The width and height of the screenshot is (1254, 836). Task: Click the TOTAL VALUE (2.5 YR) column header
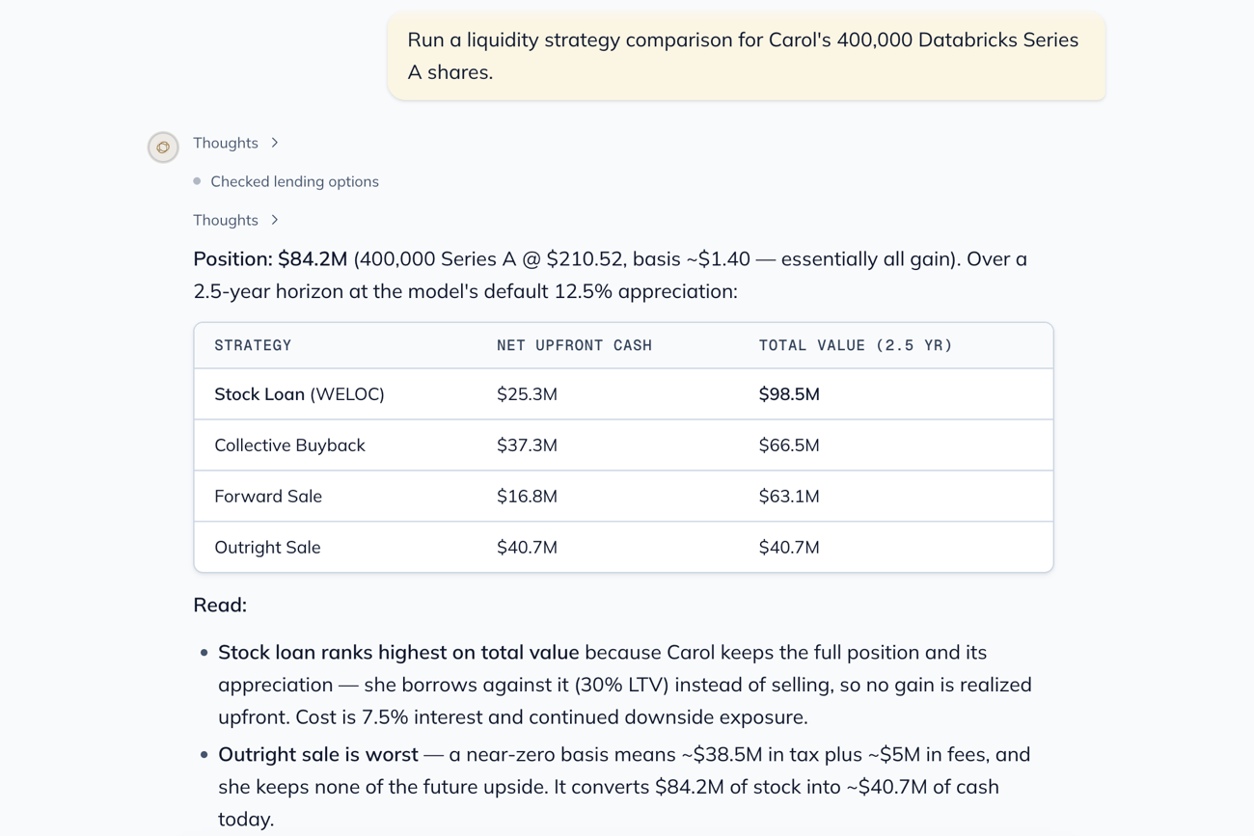[856, 345]
